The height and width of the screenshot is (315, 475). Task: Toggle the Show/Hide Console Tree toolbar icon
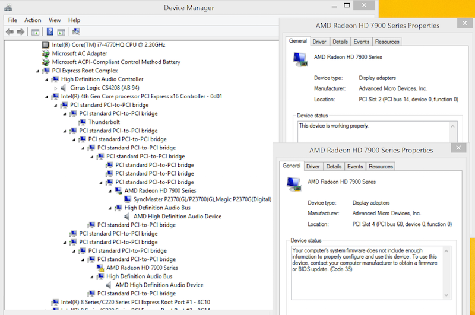pyautogui.click(x=36, y=32)
